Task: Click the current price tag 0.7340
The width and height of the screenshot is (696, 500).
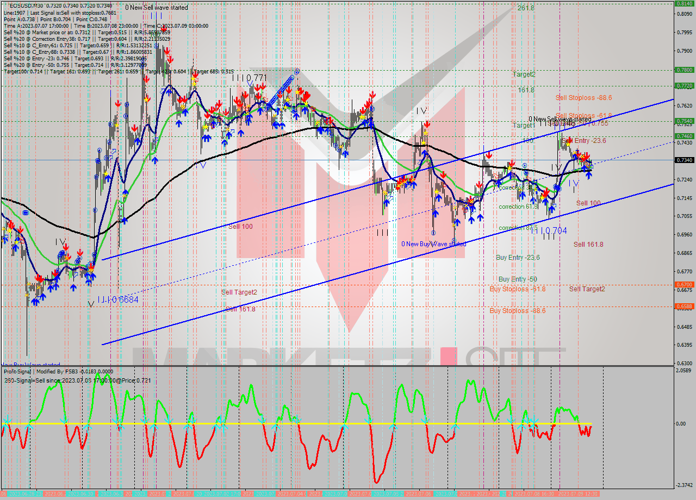Action: pyautogui.click(x=683, y=160)
